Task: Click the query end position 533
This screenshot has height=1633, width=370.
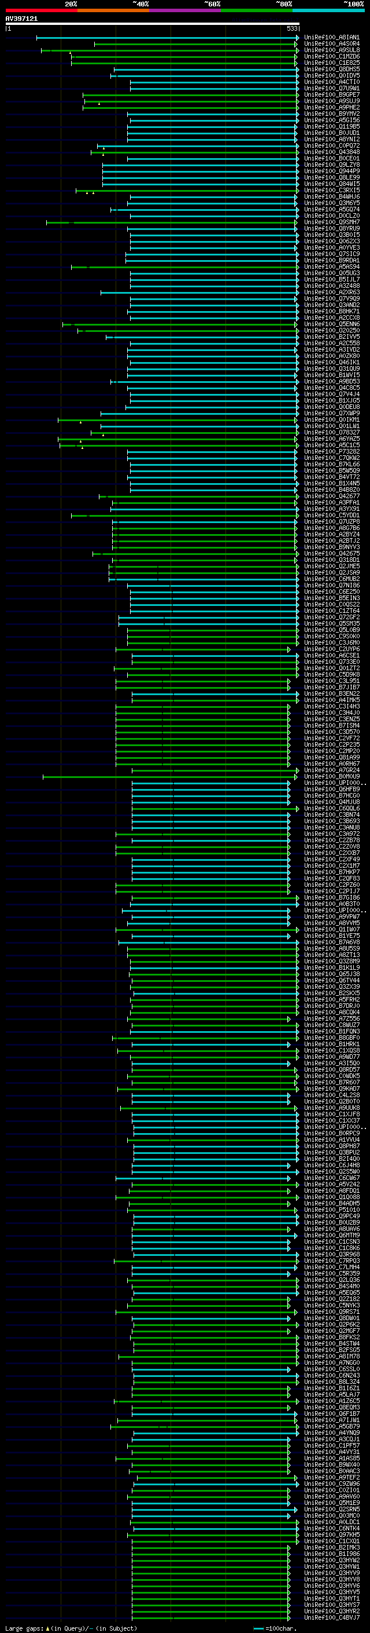Action: [291, 28]
